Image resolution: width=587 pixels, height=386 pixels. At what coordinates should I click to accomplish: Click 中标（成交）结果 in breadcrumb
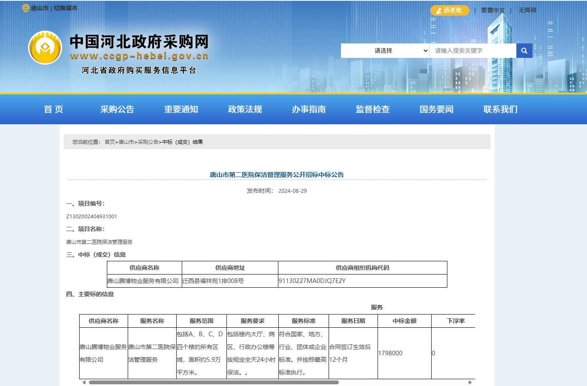point(183,142)
